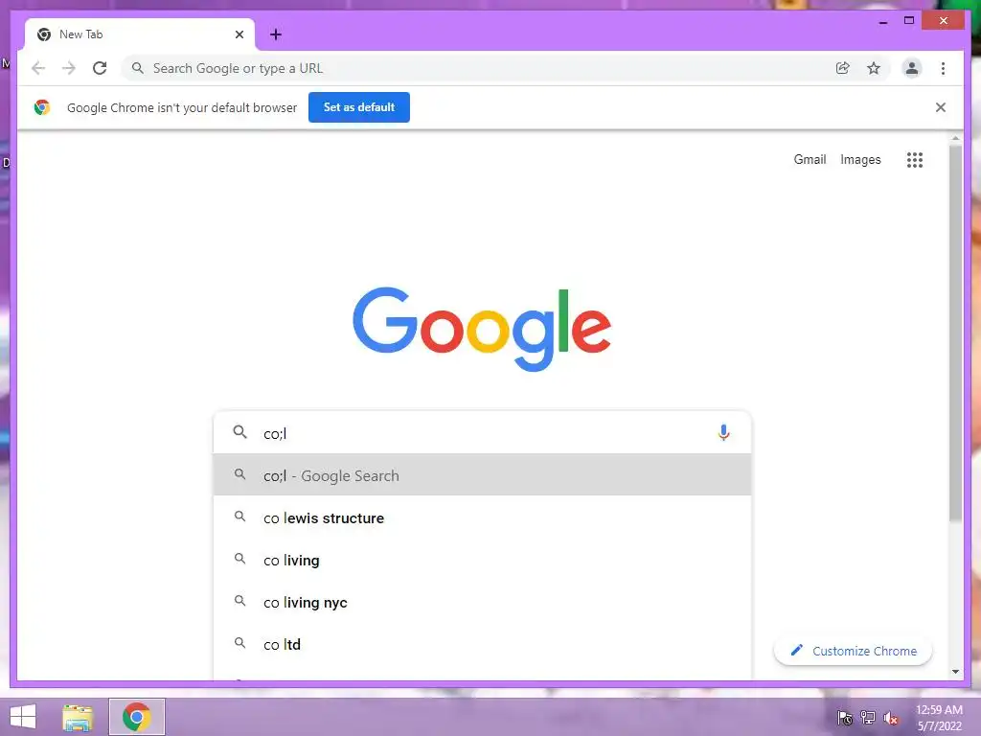Open the Images link
This screenshot has height=736, width=981.
pyautogui.click(x=860, y=160)
